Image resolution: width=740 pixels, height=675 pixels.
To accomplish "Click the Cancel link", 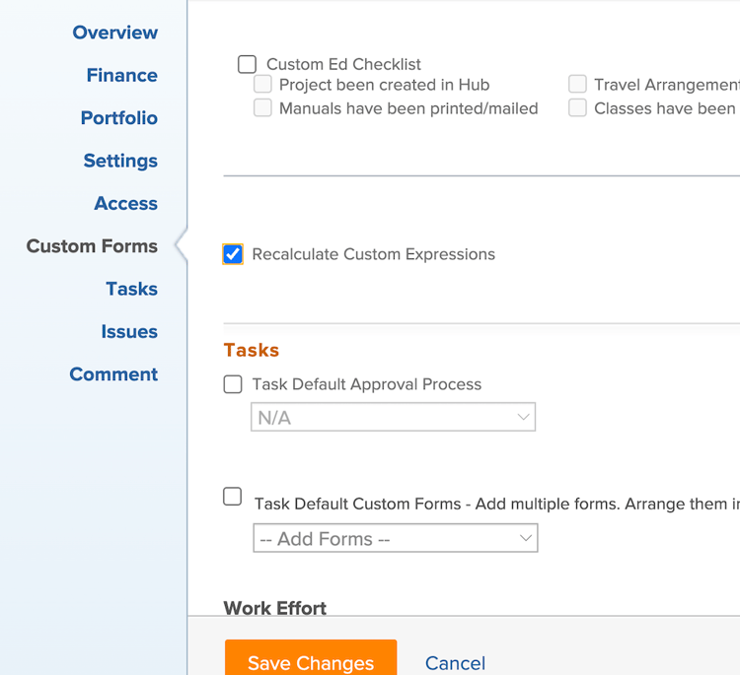I will click(x=455, y=663).
